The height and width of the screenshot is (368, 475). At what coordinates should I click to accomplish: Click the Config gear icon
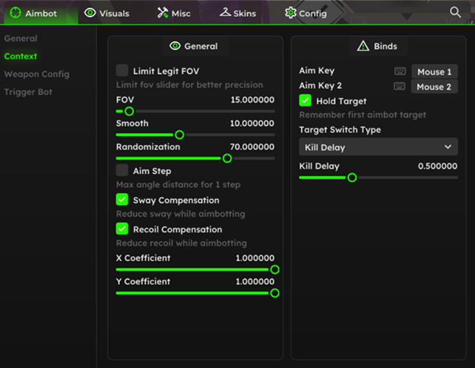pyautogui.click(x=290, y=13)
